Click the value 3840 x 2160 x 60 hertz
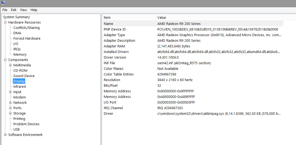The width and height of the screenshot is (296, 145). (175, 80)
